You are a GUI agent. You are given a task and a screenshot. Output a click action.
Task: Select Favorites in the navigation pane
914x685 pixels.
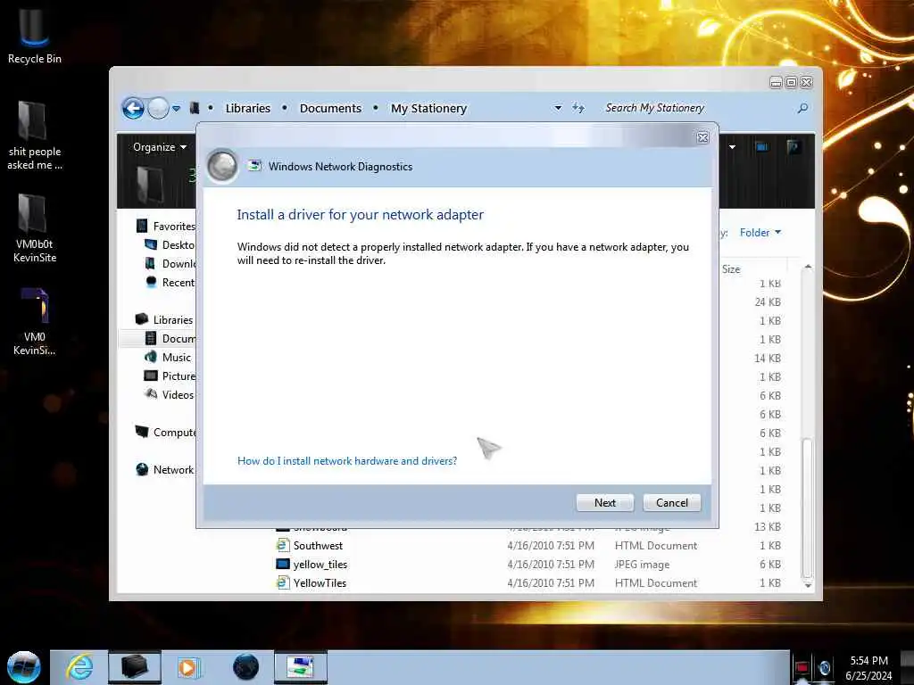coord(165,226)
